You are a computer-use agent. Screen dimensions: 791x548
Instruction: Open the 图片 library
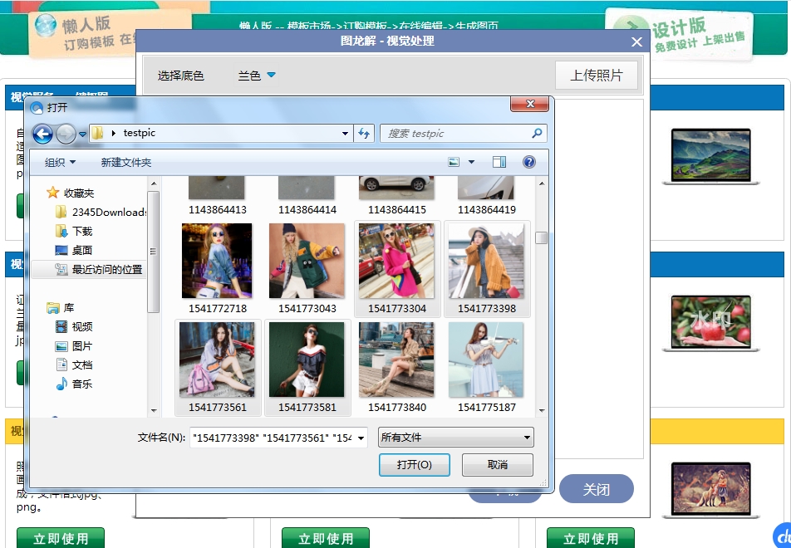pos(74,346)
